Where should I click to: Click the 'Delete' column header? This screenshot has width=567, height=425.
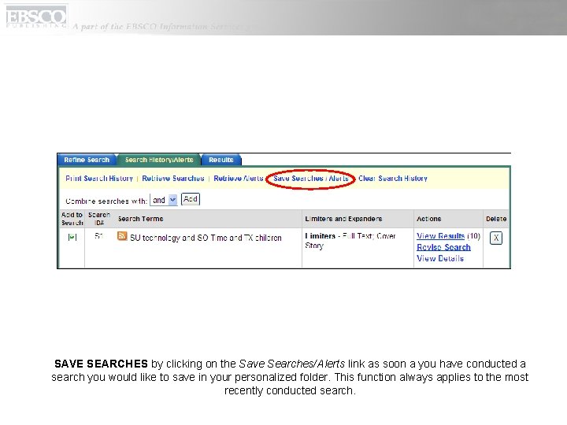coord(496,219)
